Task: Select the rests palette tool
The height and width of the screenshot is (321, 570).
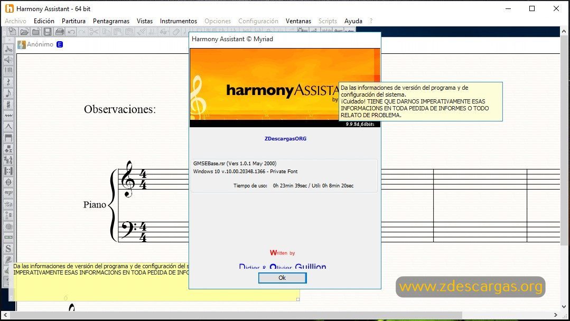Action: coord(8,82)
